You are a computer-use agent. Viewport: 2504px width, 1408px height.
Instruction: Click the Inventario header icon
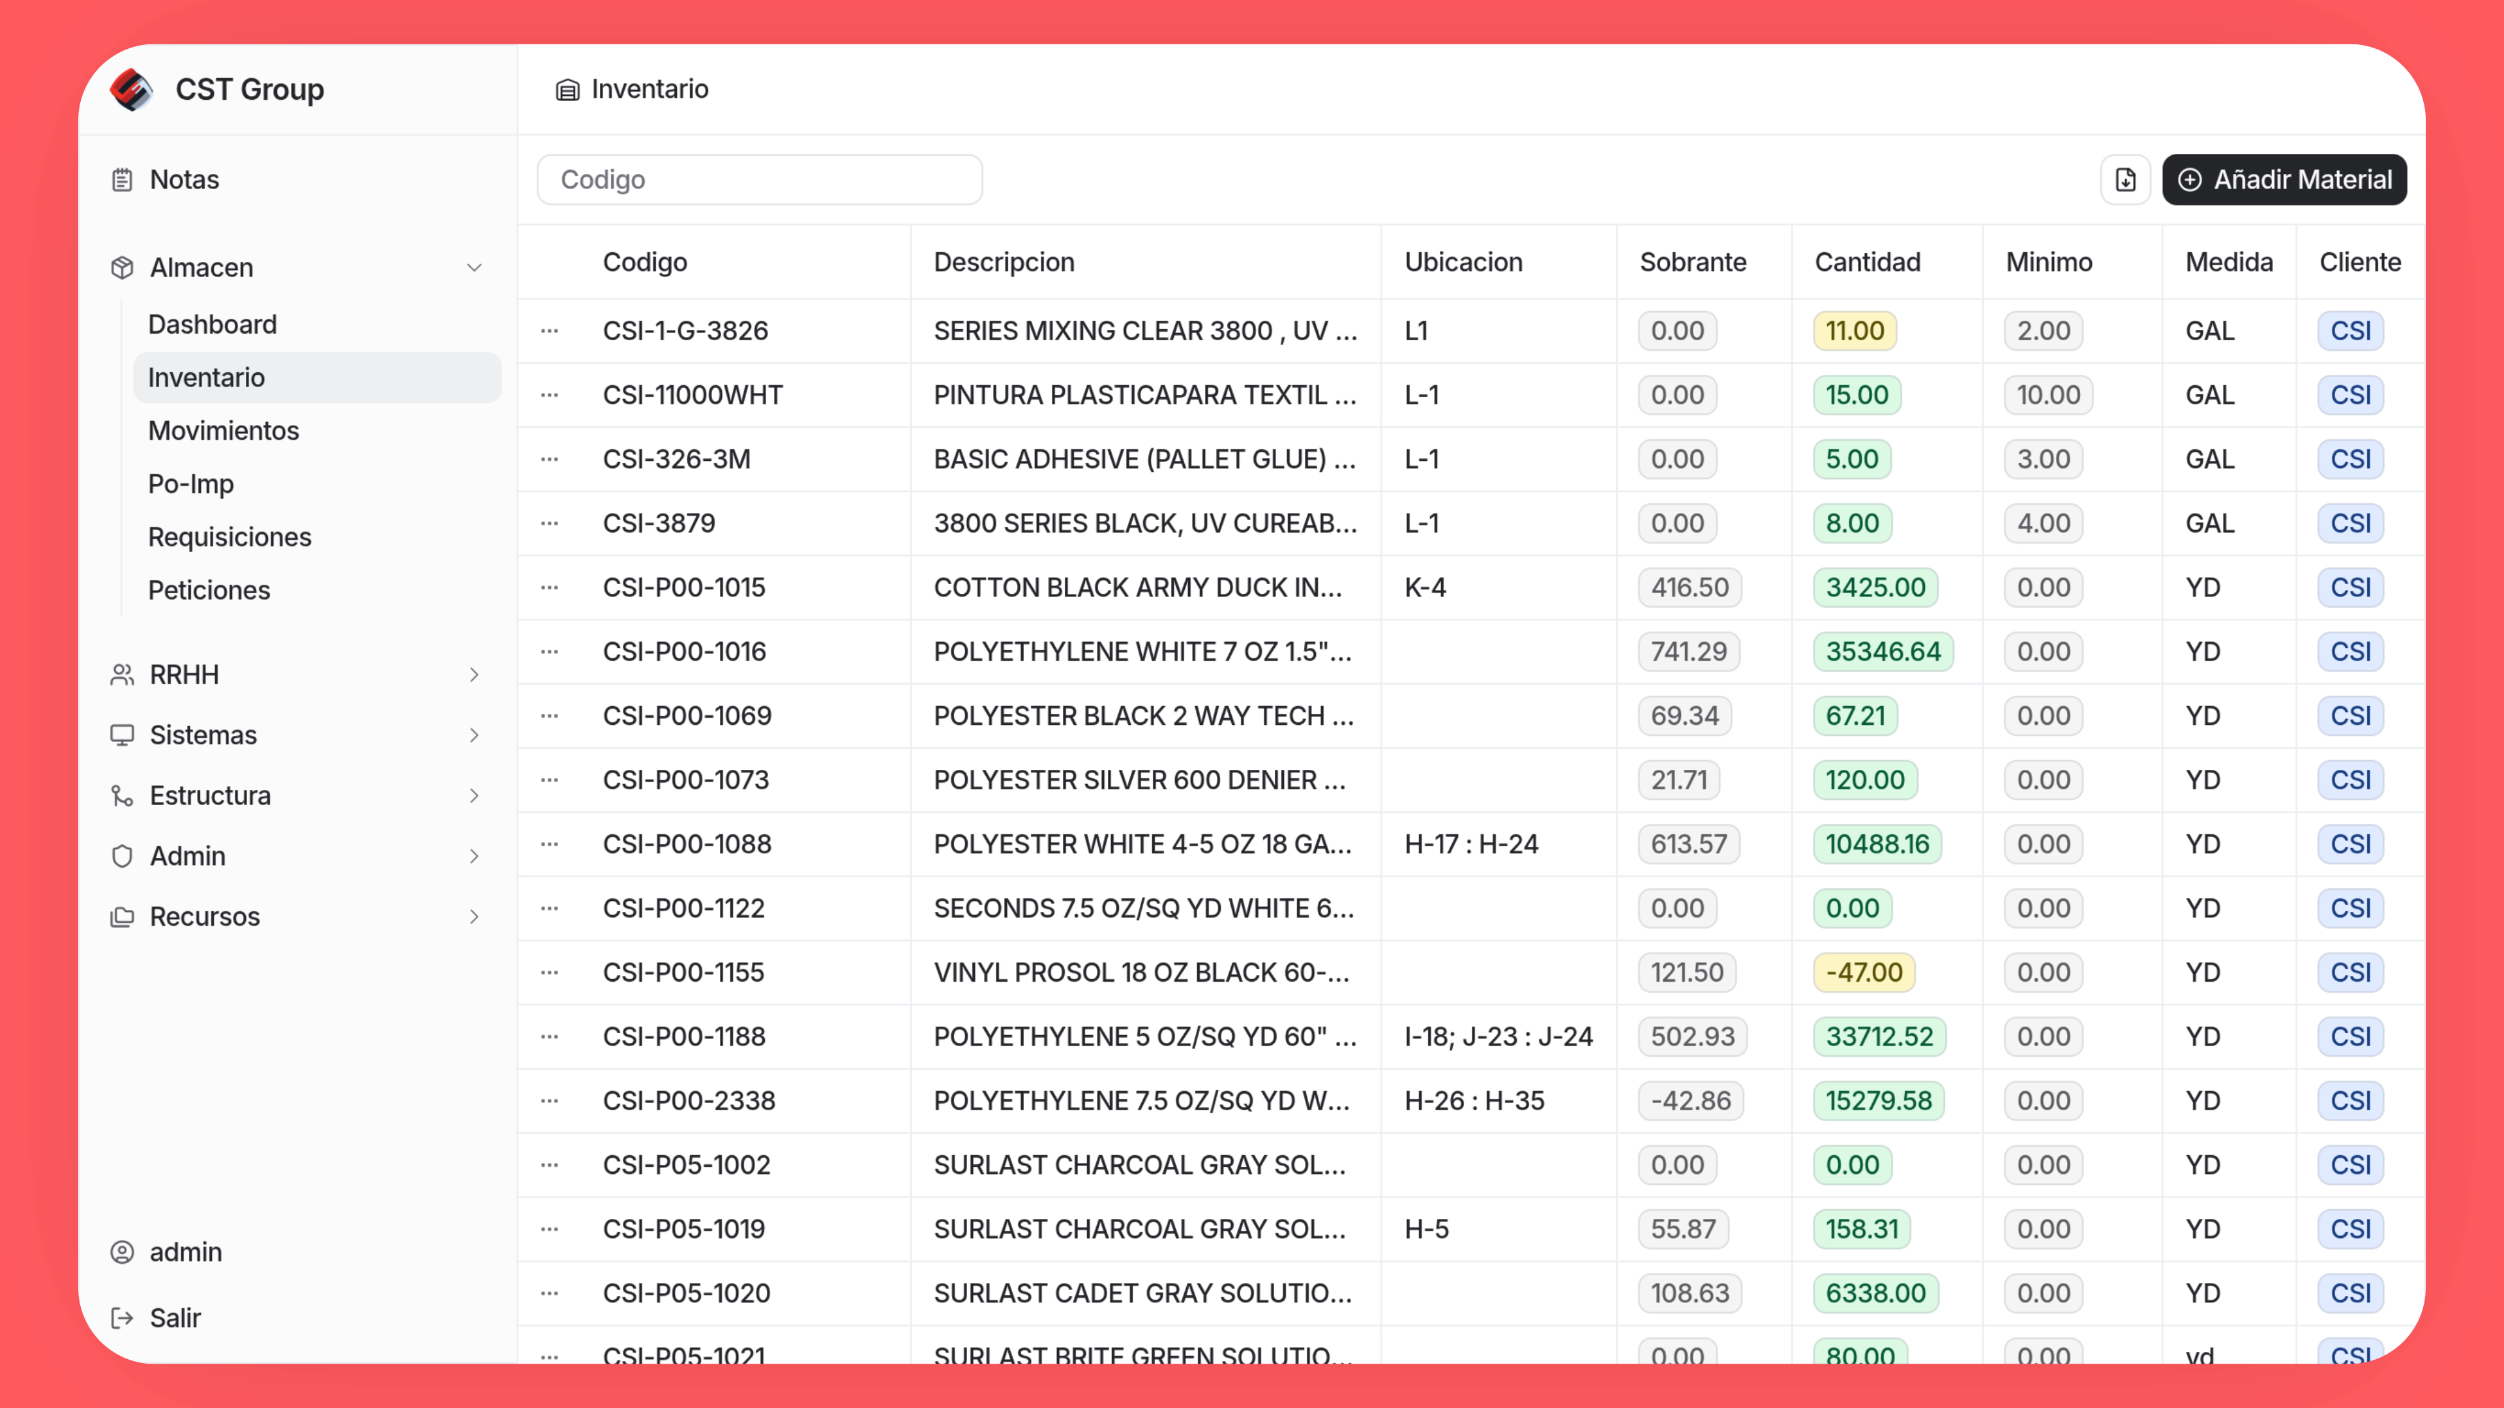[567, 89]
